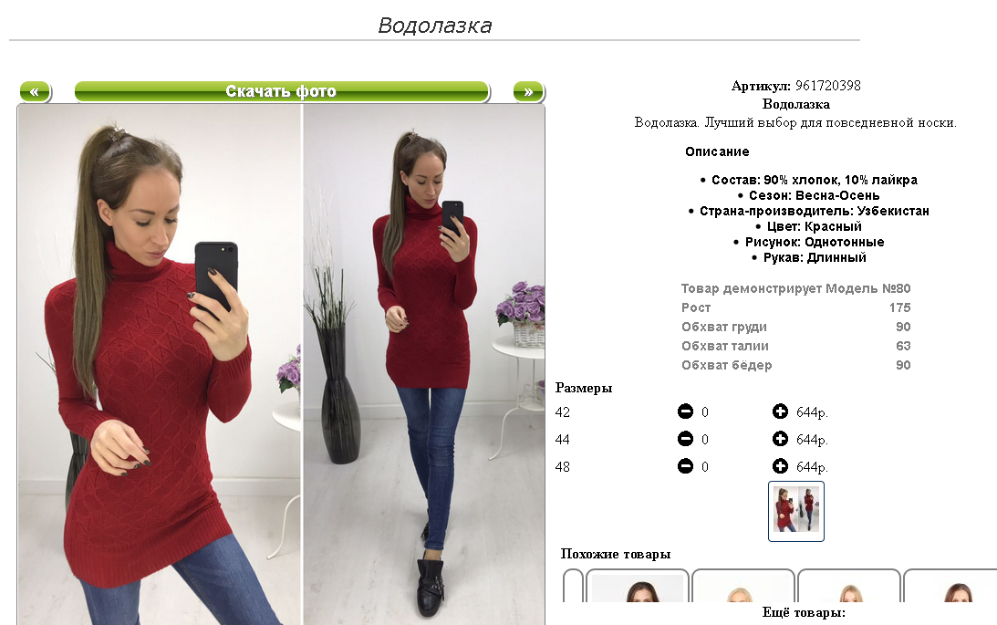The width and height of the screenshot is (997, 625).
Task: Open the third similar product card
Action: [849, 586]
